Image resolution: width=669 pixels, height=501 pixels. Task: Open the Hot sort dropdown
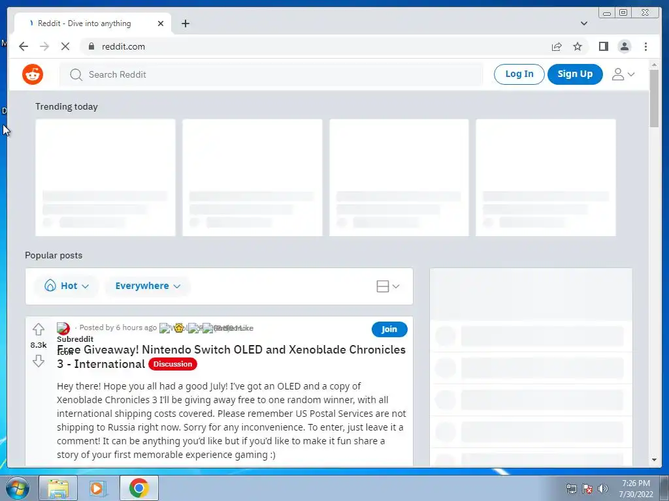tap(66, 286)
